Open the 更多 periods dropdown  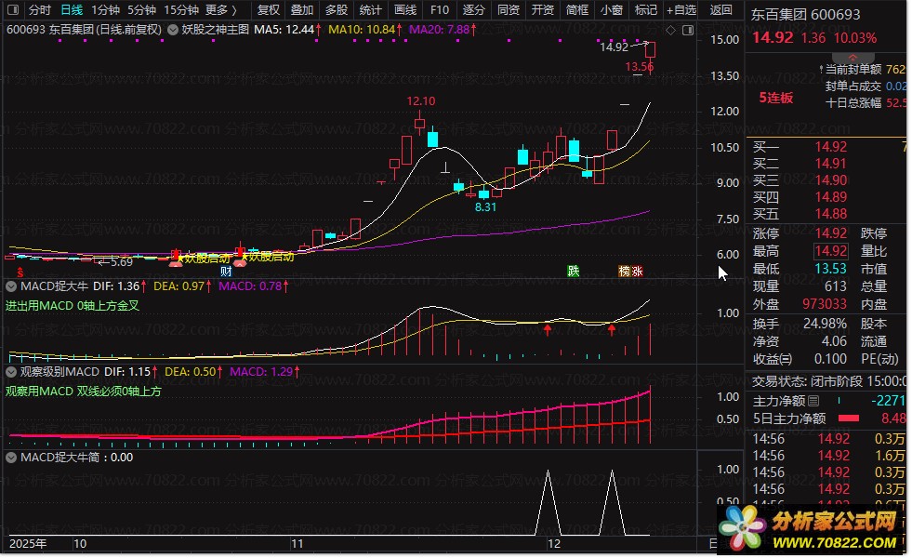pos(220,10)
